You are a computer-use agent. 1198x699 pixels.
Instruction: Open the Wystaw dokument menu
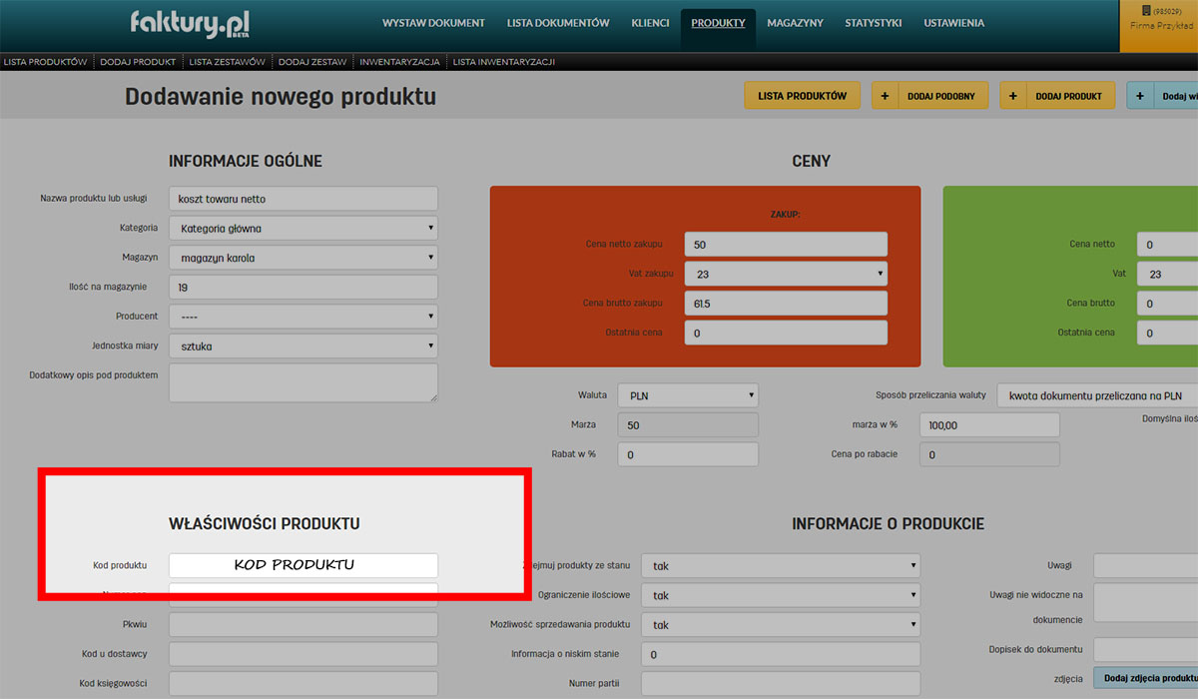[433, 23]
